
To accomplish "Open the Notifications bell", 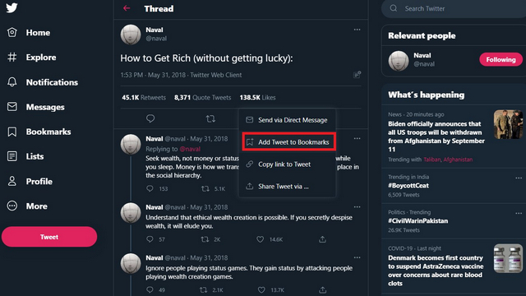I will (x=12, y=82).
